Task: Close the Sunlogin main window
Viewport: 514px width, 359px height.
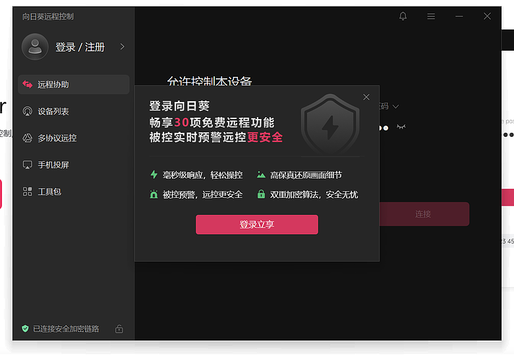Action: point(487,16)
